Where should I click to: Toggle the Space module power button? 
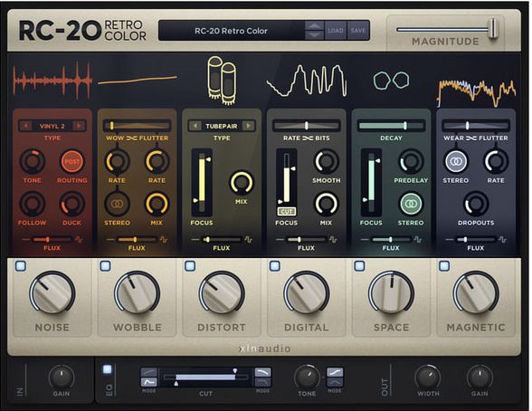pyautogui.click(x=359, y=266)
